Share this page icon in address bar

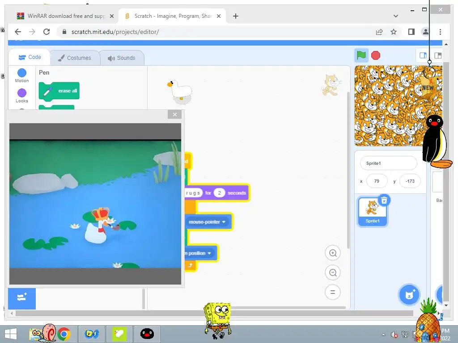(x=379, y=32)
